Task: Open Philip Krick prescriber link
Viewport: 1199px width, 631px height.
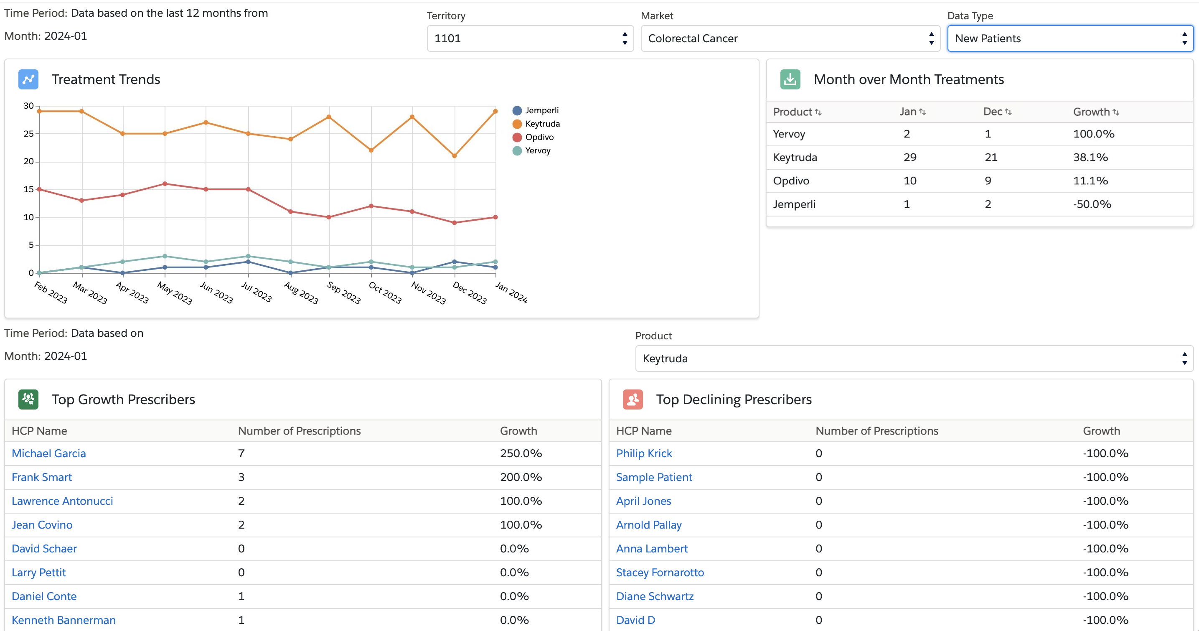Action: pyautogui.click(x=644, y=453)
